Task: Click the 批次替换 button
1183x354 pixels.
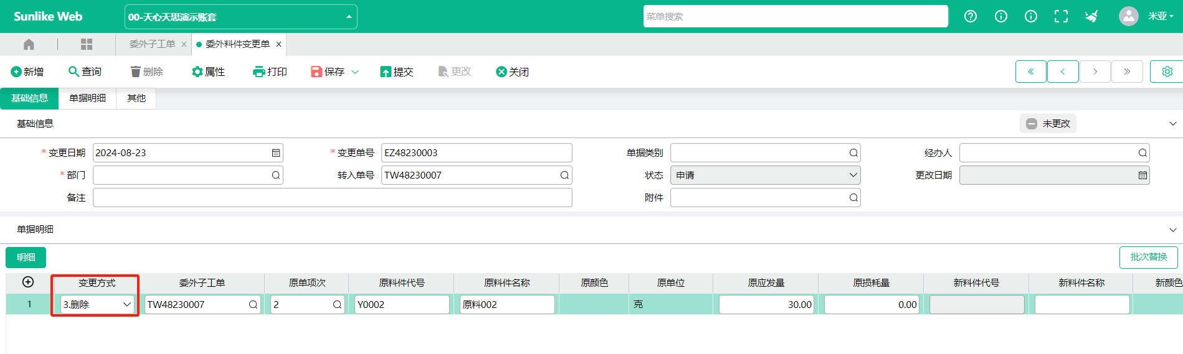Action: coord(1148,257)
